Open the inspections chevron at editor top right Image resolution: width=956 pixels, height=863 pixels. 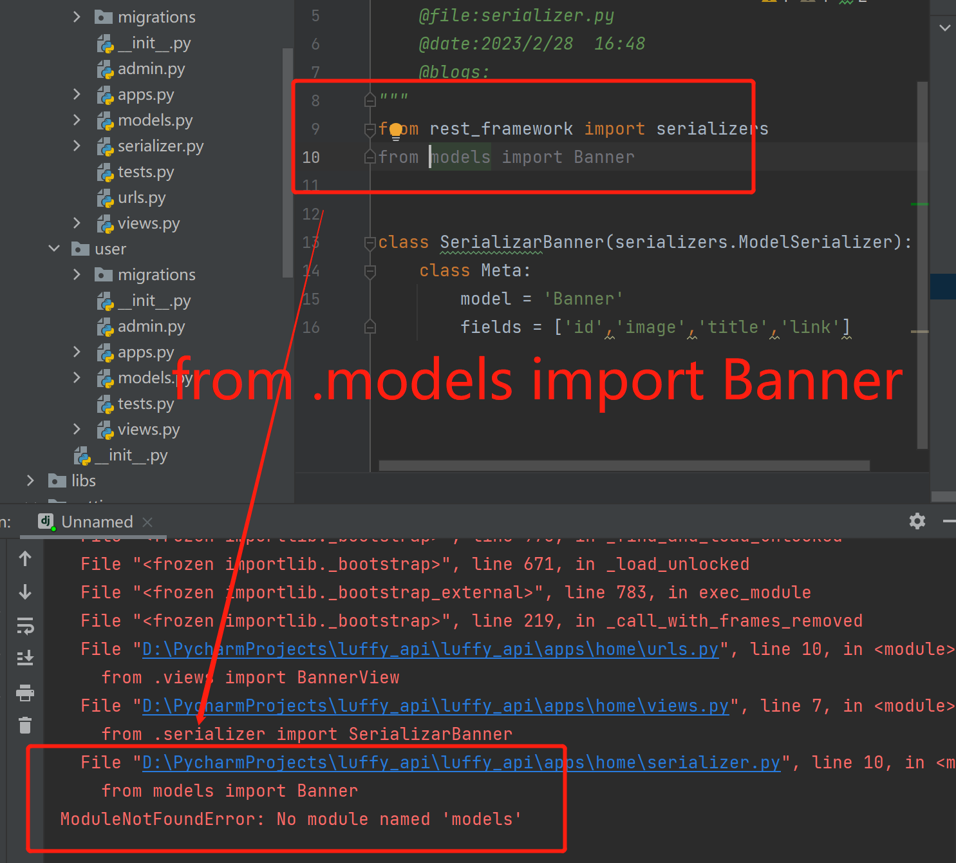(944, 28)
